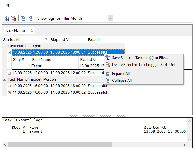The height and width of the screenshot is (149, 194).
Task: Click the horizontal scroll left arrow
Action: tap(5, 145)
